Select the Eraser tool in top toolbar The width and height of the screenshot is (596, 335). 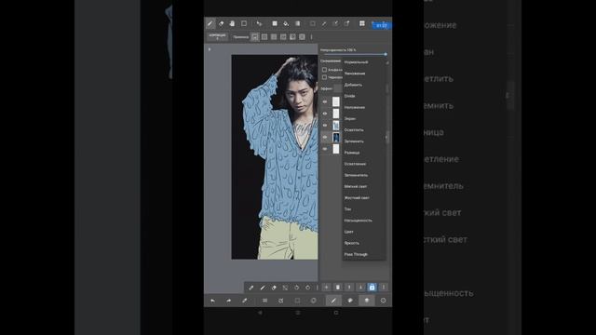click(x=222, y=23)
